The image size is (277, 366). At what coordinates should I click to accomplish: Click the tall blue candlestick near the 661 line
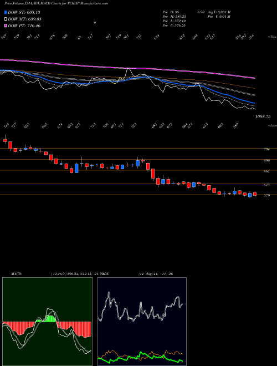coord(76,168)
